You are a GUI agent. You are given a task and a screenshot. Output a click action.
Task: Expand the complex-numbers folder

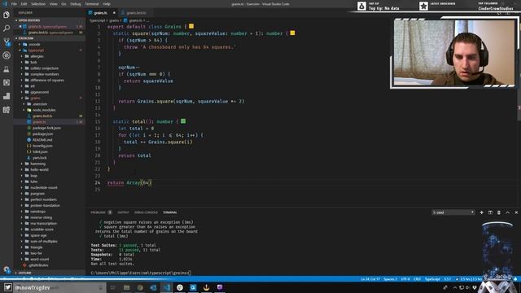click(45, 74)
